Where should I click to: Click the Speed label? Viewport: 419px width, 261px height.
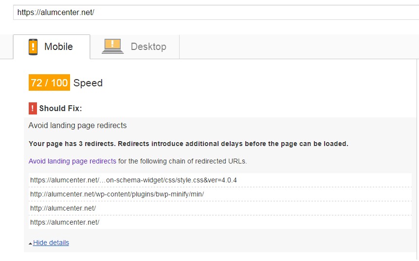[88, 83]
